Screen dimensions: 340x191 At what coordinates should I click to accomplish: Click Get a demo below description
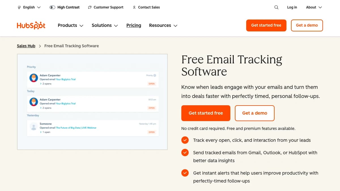tap(255, 113)
